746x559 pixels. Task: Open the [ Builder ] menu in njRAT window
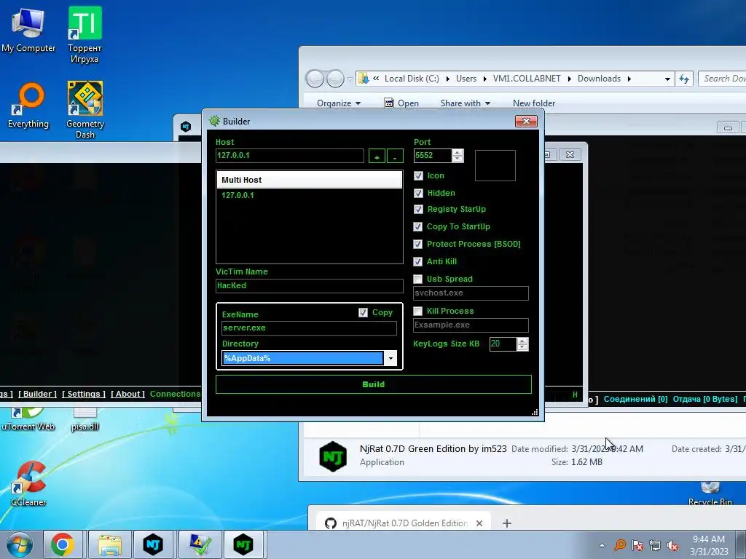38,394
